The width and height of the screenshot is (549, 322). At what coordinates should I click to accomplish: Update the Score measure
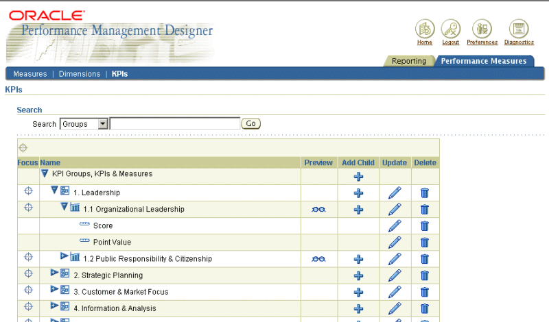point(395,225)
